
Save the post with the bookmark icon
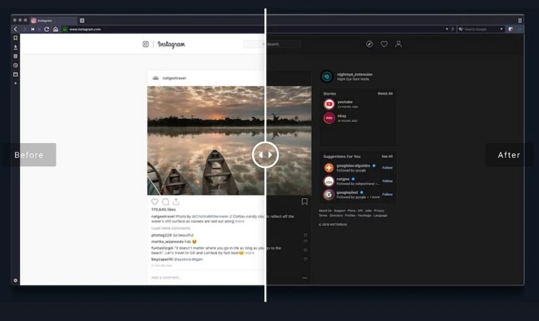tap(305, 202)
